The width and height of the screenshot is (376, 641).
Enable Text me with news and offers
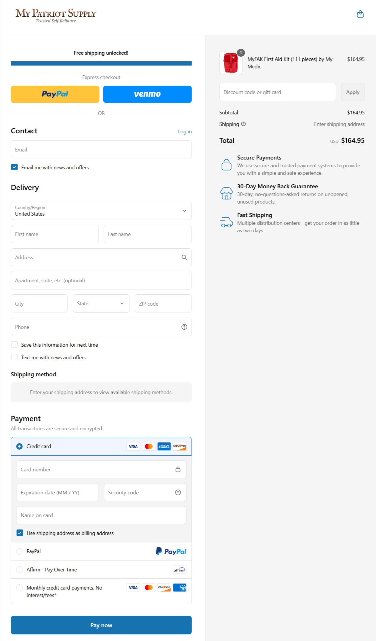click(14, 357)
